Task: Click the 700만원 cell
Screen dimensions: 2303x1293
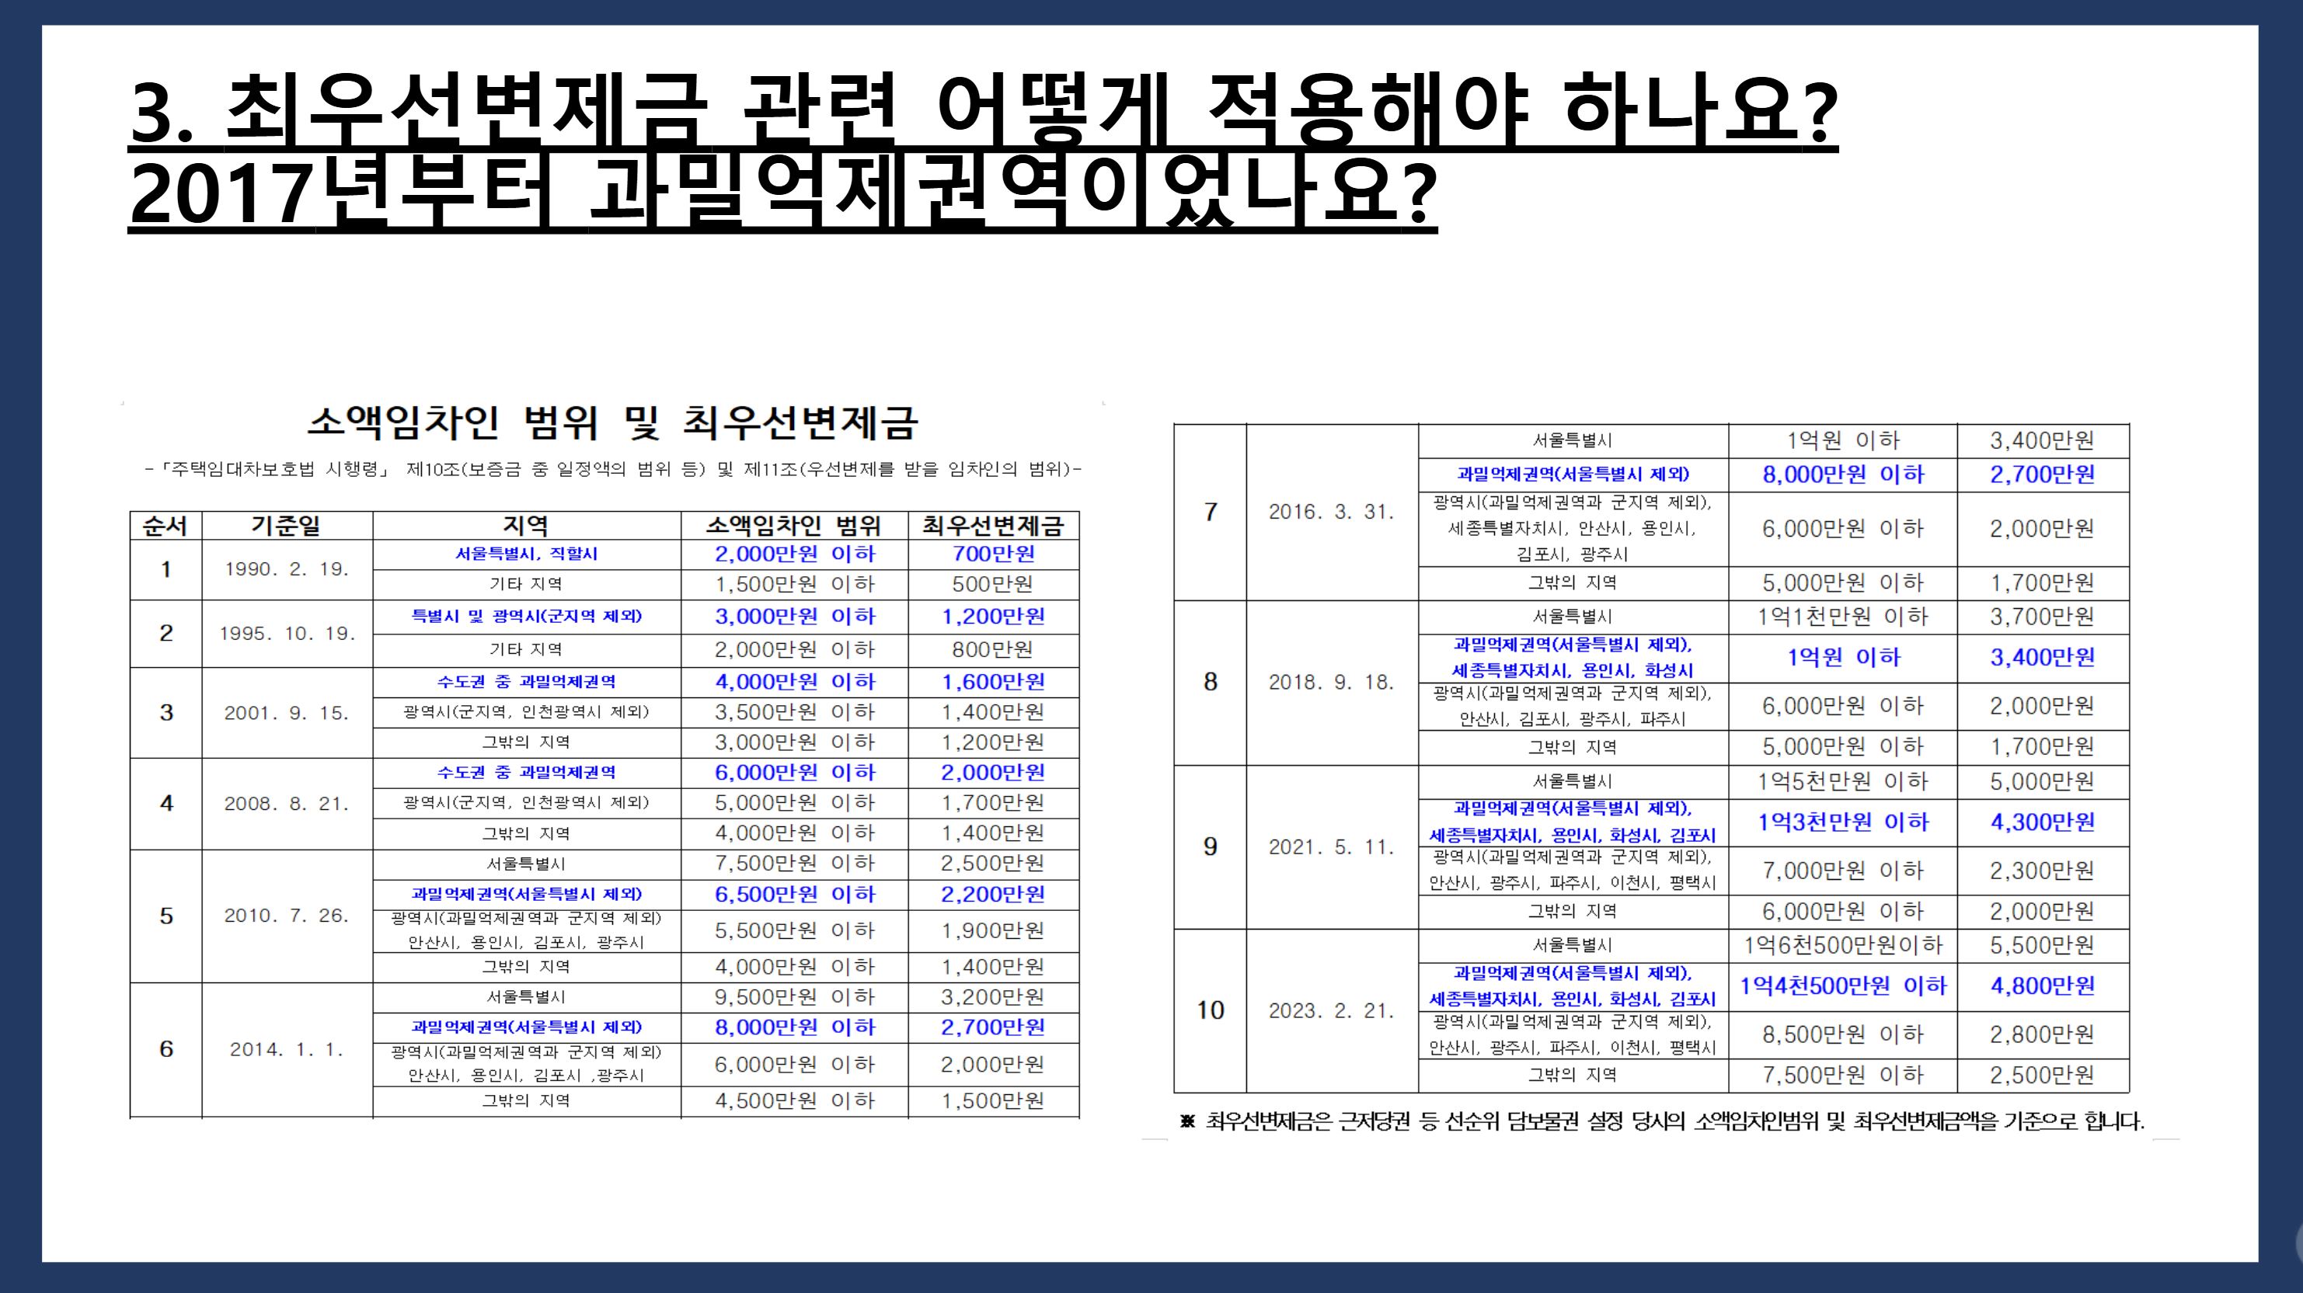Action: pyautogui.click(x=993, y=554)
